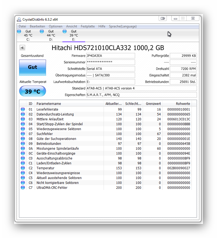Screen dimensions: 217x238
Task: Click status orb for Misslungene Spindelanläufe
Action: pyautogui.click(x=23, y=148)
